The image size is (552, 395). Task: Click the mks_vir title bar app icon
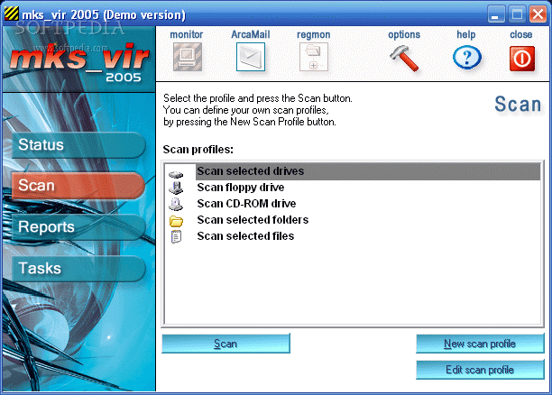point(11,14)
